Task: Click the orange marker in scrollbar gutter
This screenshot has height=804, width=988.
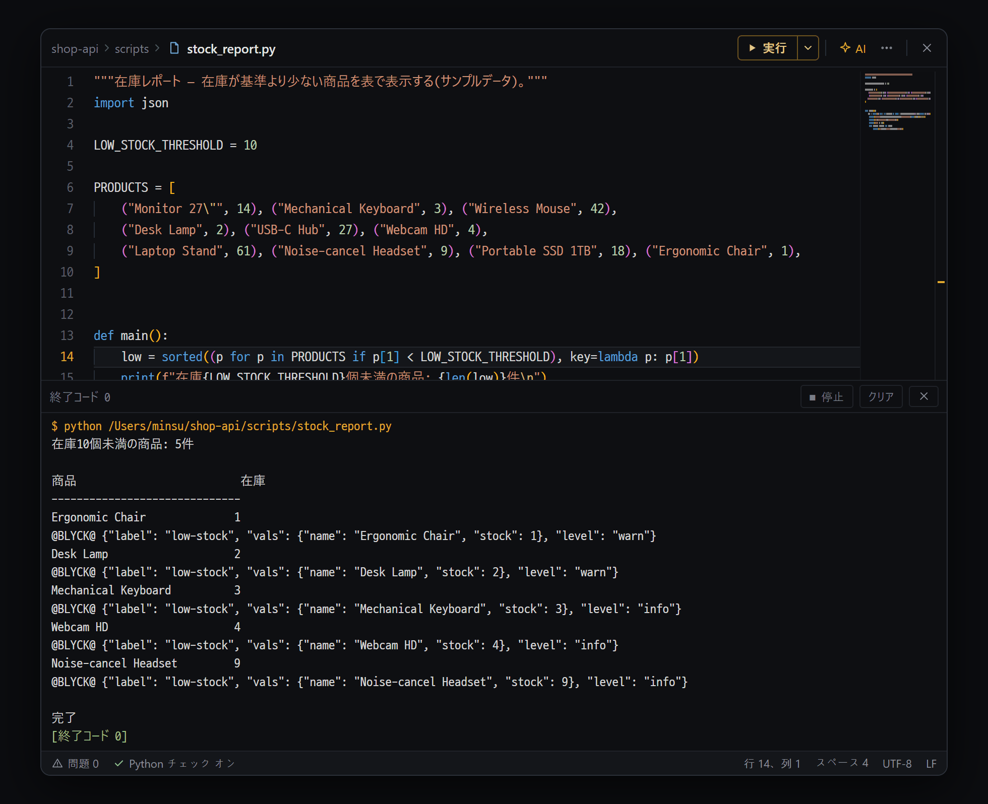Action: [x=941, y=282]
